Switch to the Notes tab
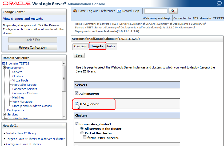Viewport: 224px width, 146px height. 111,46
